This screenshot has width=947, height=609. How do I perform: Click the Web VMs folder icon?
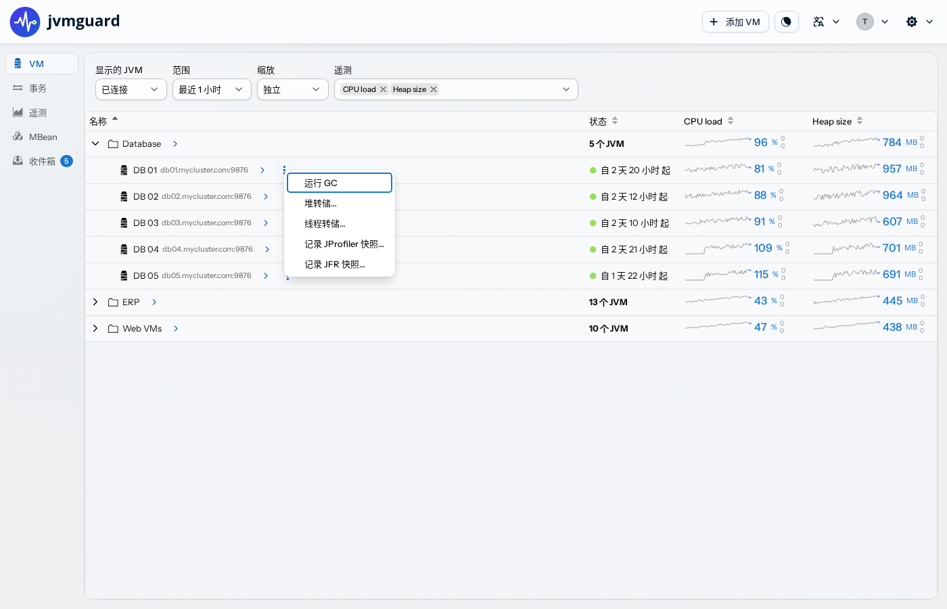tap(114, 328)
